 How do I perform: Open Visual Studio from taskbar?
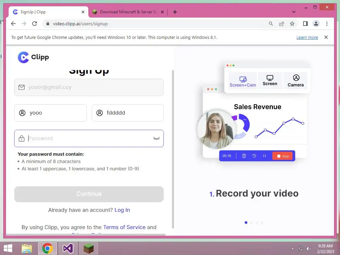click(x=68, y=248)
